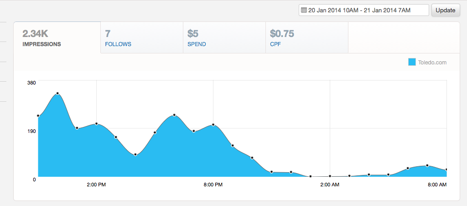Switch to the Follows tab
The image size is (467, 206).
click(142, 37)
